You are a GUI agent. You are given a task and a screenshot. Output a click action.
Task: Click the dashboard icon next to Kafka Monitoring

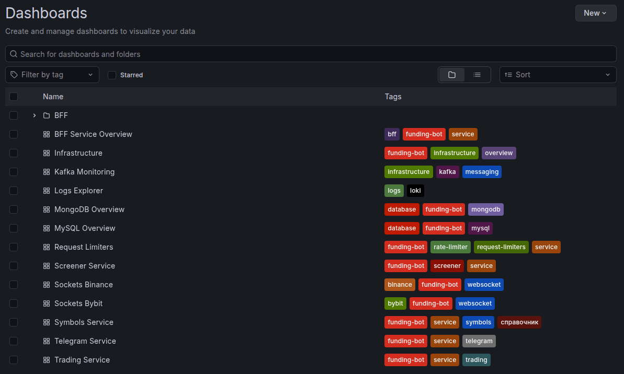47,171
